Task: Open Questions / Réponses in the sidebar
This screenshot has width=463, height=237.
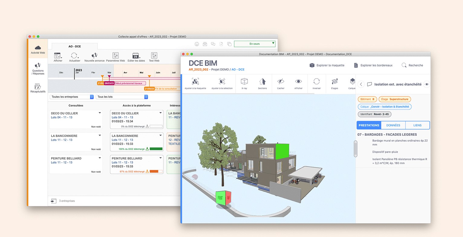Action: [38, 69]
